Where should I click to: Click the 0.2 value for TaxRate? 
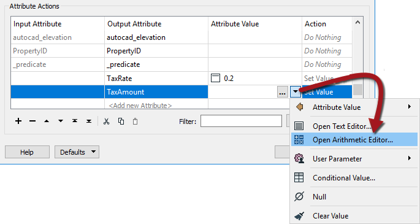[229, 78]
